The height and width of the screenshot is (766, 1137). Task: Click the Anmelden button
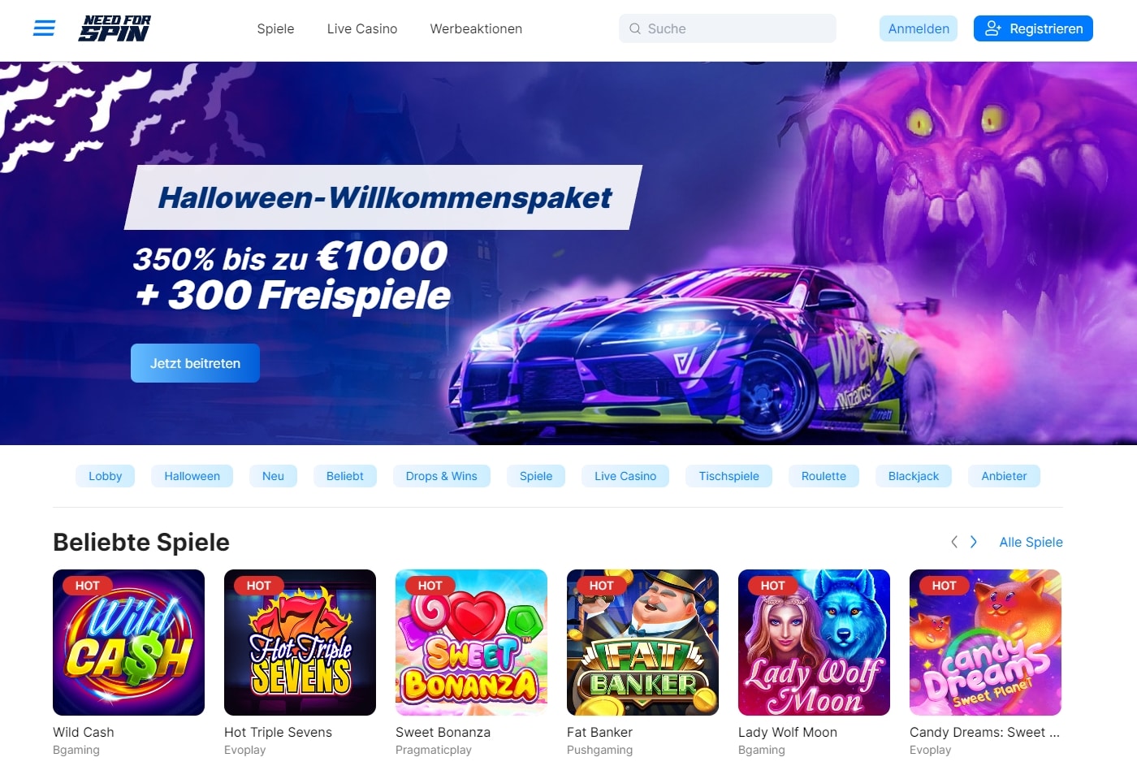coord(919,28)
